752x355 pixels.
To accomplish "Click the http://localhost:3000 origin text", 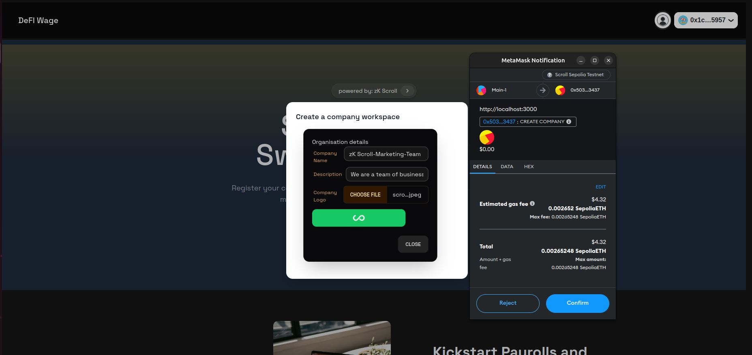I will pos(508,109).
